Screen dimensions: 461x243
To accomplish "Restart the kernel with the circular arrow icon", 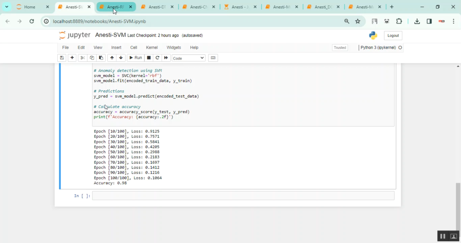I will click(157, 58).
